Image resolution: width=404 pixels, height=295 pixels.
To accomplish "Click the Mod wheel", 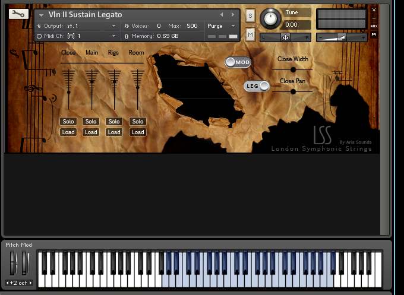I will coord(25,264).
